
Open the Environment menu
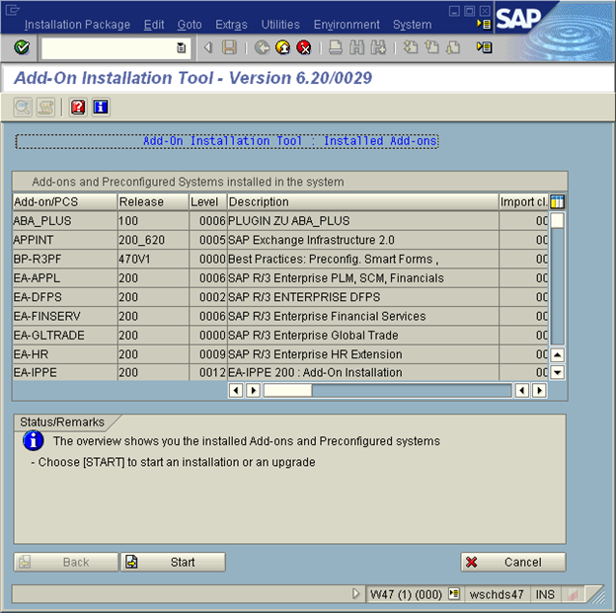(x=346, y=25)
